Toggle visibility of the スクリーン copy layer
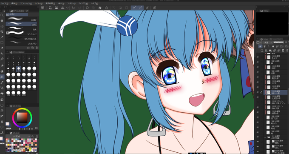The image size is (289, 154). click(258, 102)
